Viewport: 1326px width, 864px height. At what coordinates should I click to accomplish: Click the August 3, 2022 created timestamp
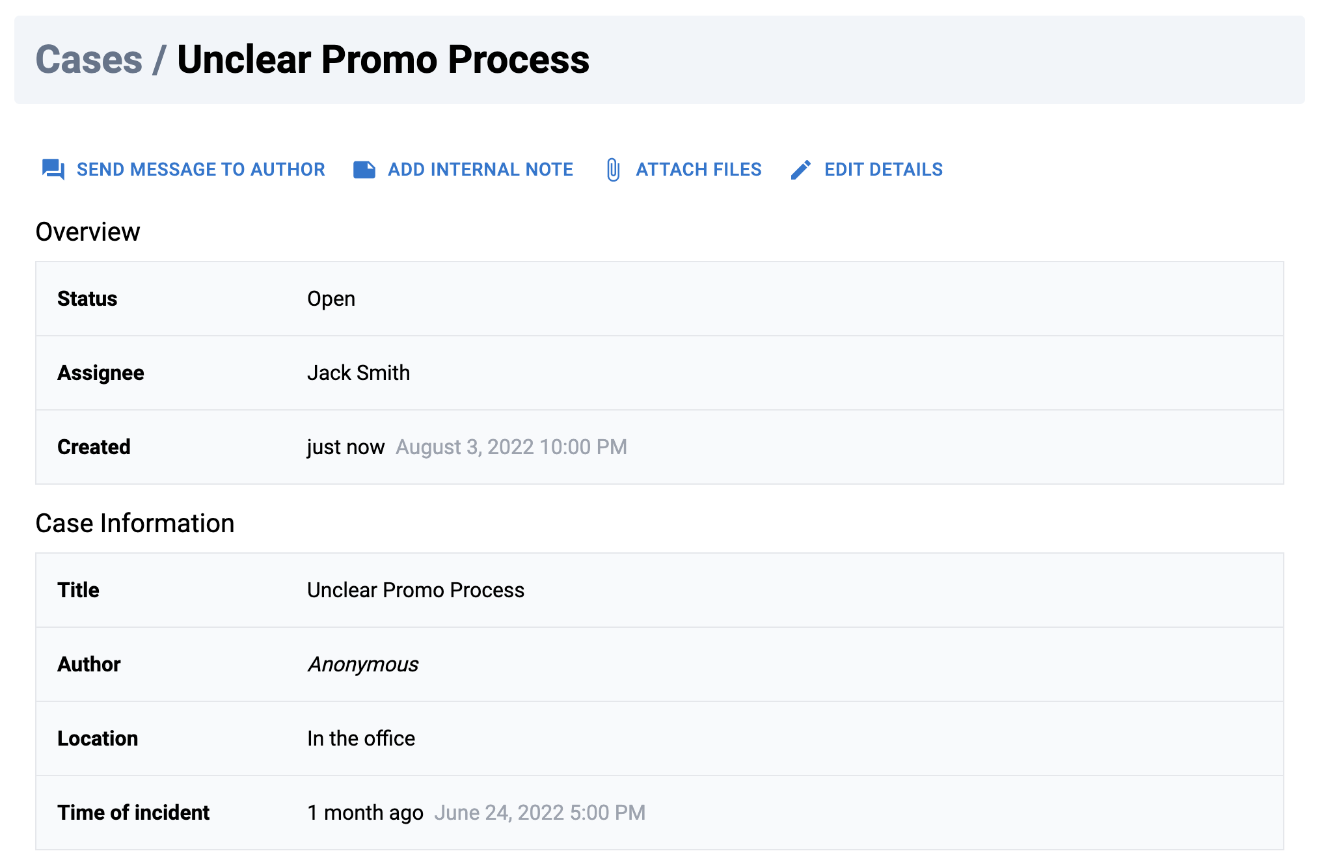click(x=511, y=447)
